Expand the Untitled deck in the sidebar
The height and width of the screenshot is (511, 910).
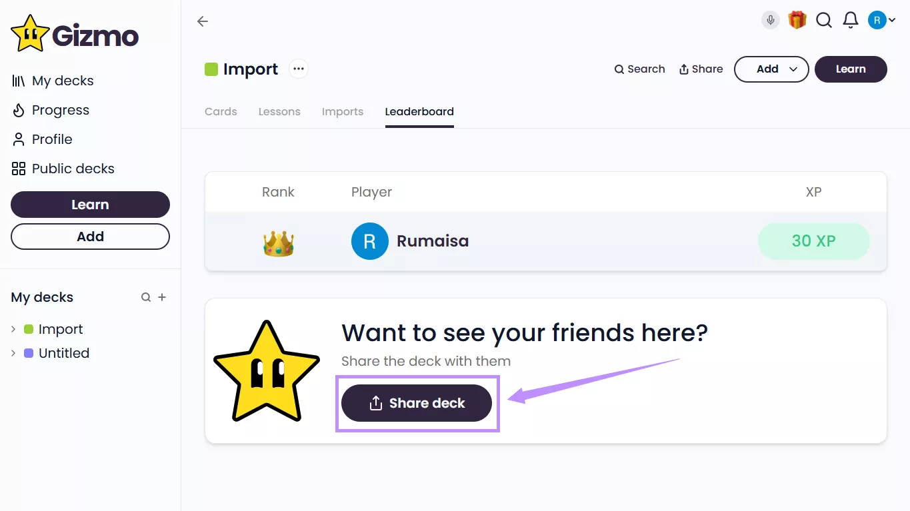click(x=13, y=353)
